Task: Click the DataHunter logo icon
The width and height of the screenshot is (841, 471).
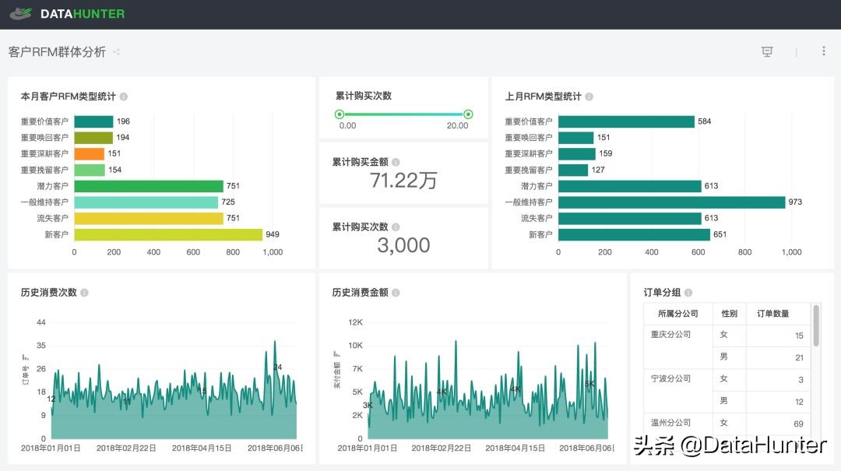Action: (x=20, y=13)
